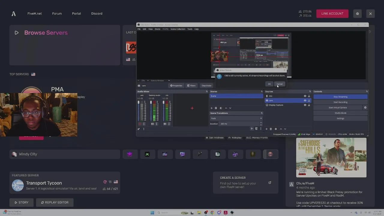Mute the Desktop Audio channel

click(x=152, y=124)
